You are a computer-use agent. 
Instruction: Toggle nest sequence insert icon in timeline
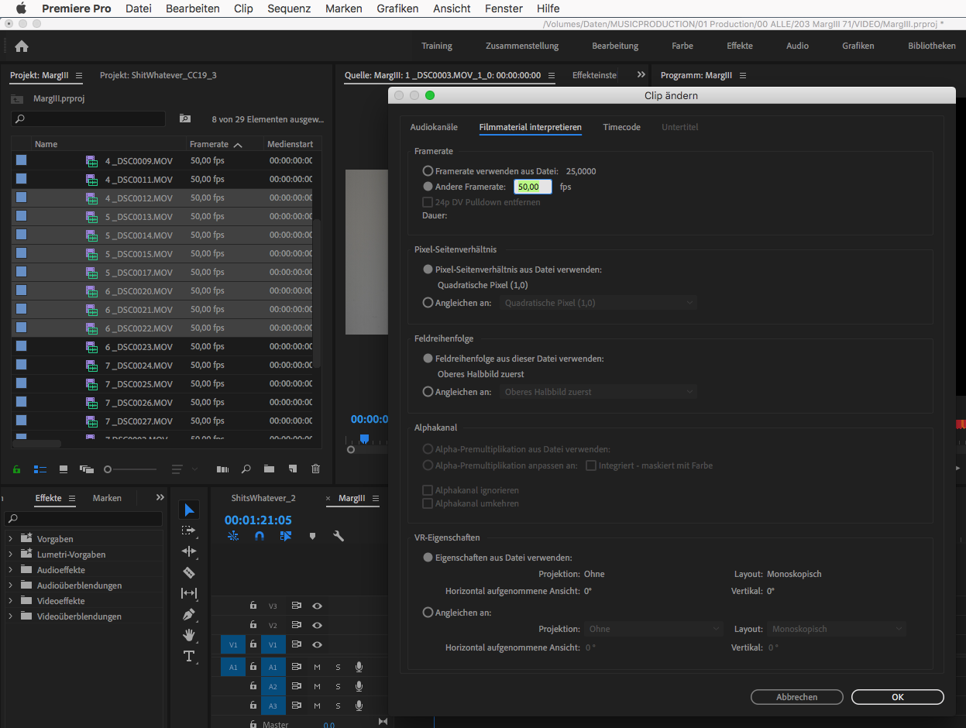point(233,536)
